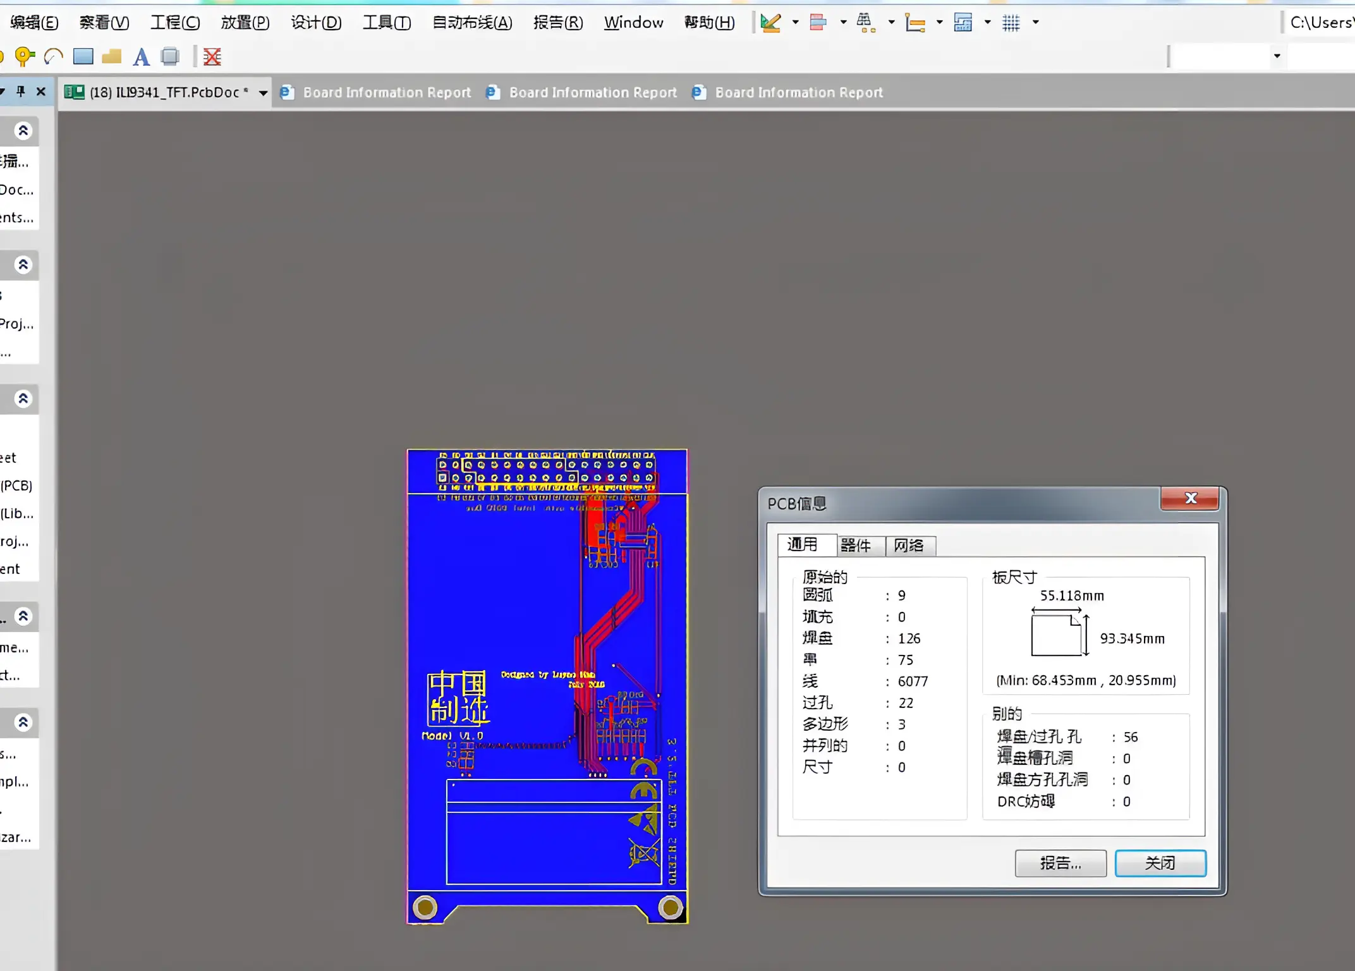Select the place via tool icon
The width and height of the screenshot is (1355, 971).
24,57
